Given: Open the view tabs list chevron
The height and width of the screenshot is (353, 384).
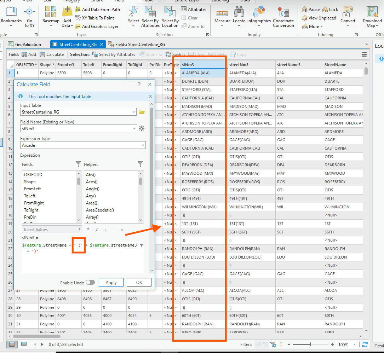Looking at the screenshot, I should pos(367,44).
